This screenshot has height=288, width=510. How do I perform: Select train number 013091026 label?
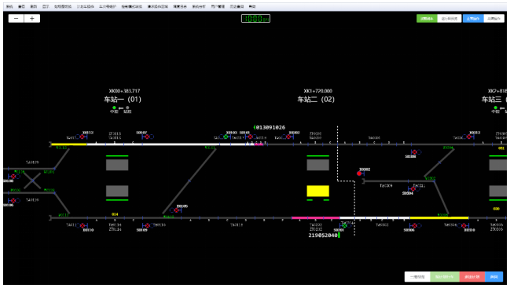(270, 128)
